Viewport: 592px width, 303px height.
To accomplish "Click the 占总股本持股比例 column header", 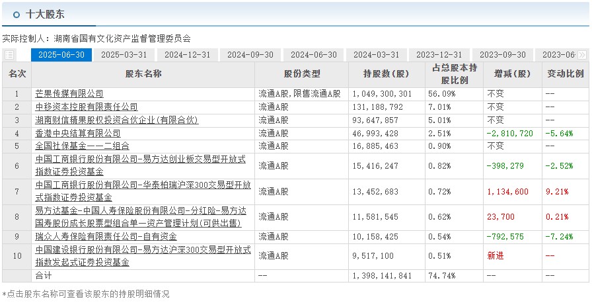I will [454, 75].
